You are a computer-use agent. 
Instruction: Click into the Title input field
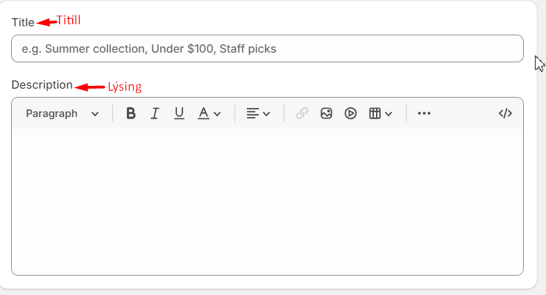(267, 48)
